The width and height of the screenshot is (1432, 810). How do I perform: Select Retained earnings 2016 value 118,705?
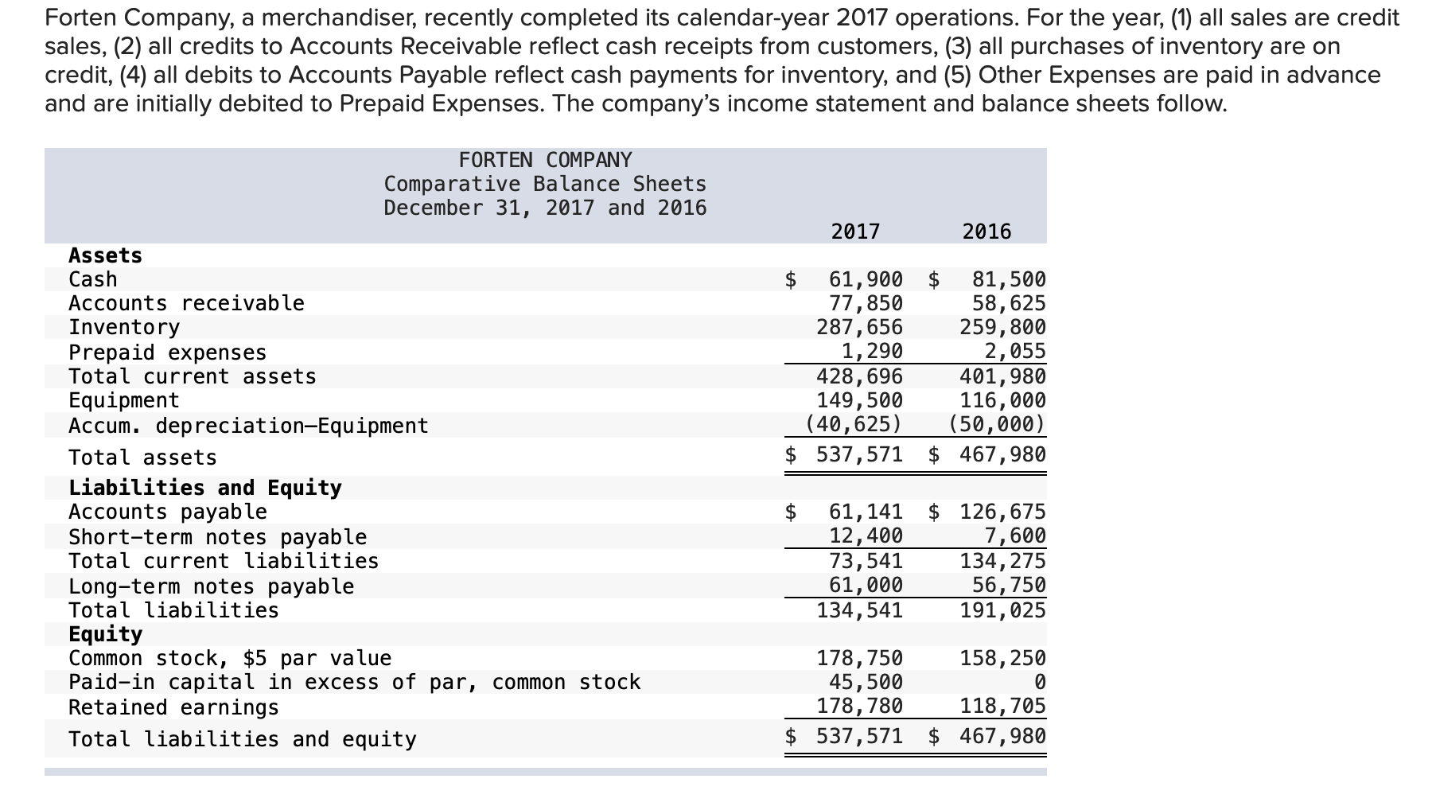(1003, 706)
